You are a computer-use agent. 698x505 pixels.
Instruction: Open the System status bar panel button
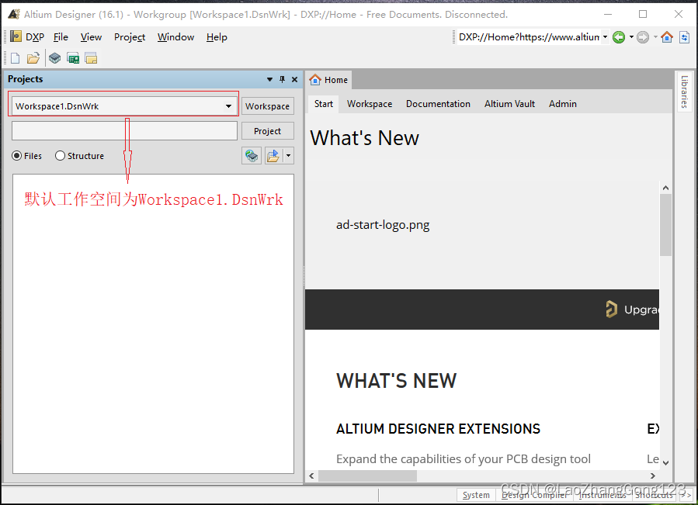point(476,495)
